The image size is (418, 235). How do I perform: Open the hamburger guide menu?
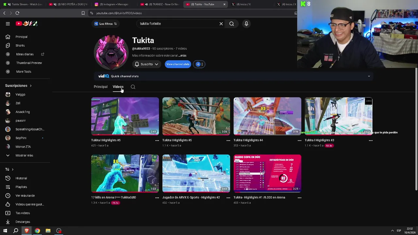(x=8, y=23)
